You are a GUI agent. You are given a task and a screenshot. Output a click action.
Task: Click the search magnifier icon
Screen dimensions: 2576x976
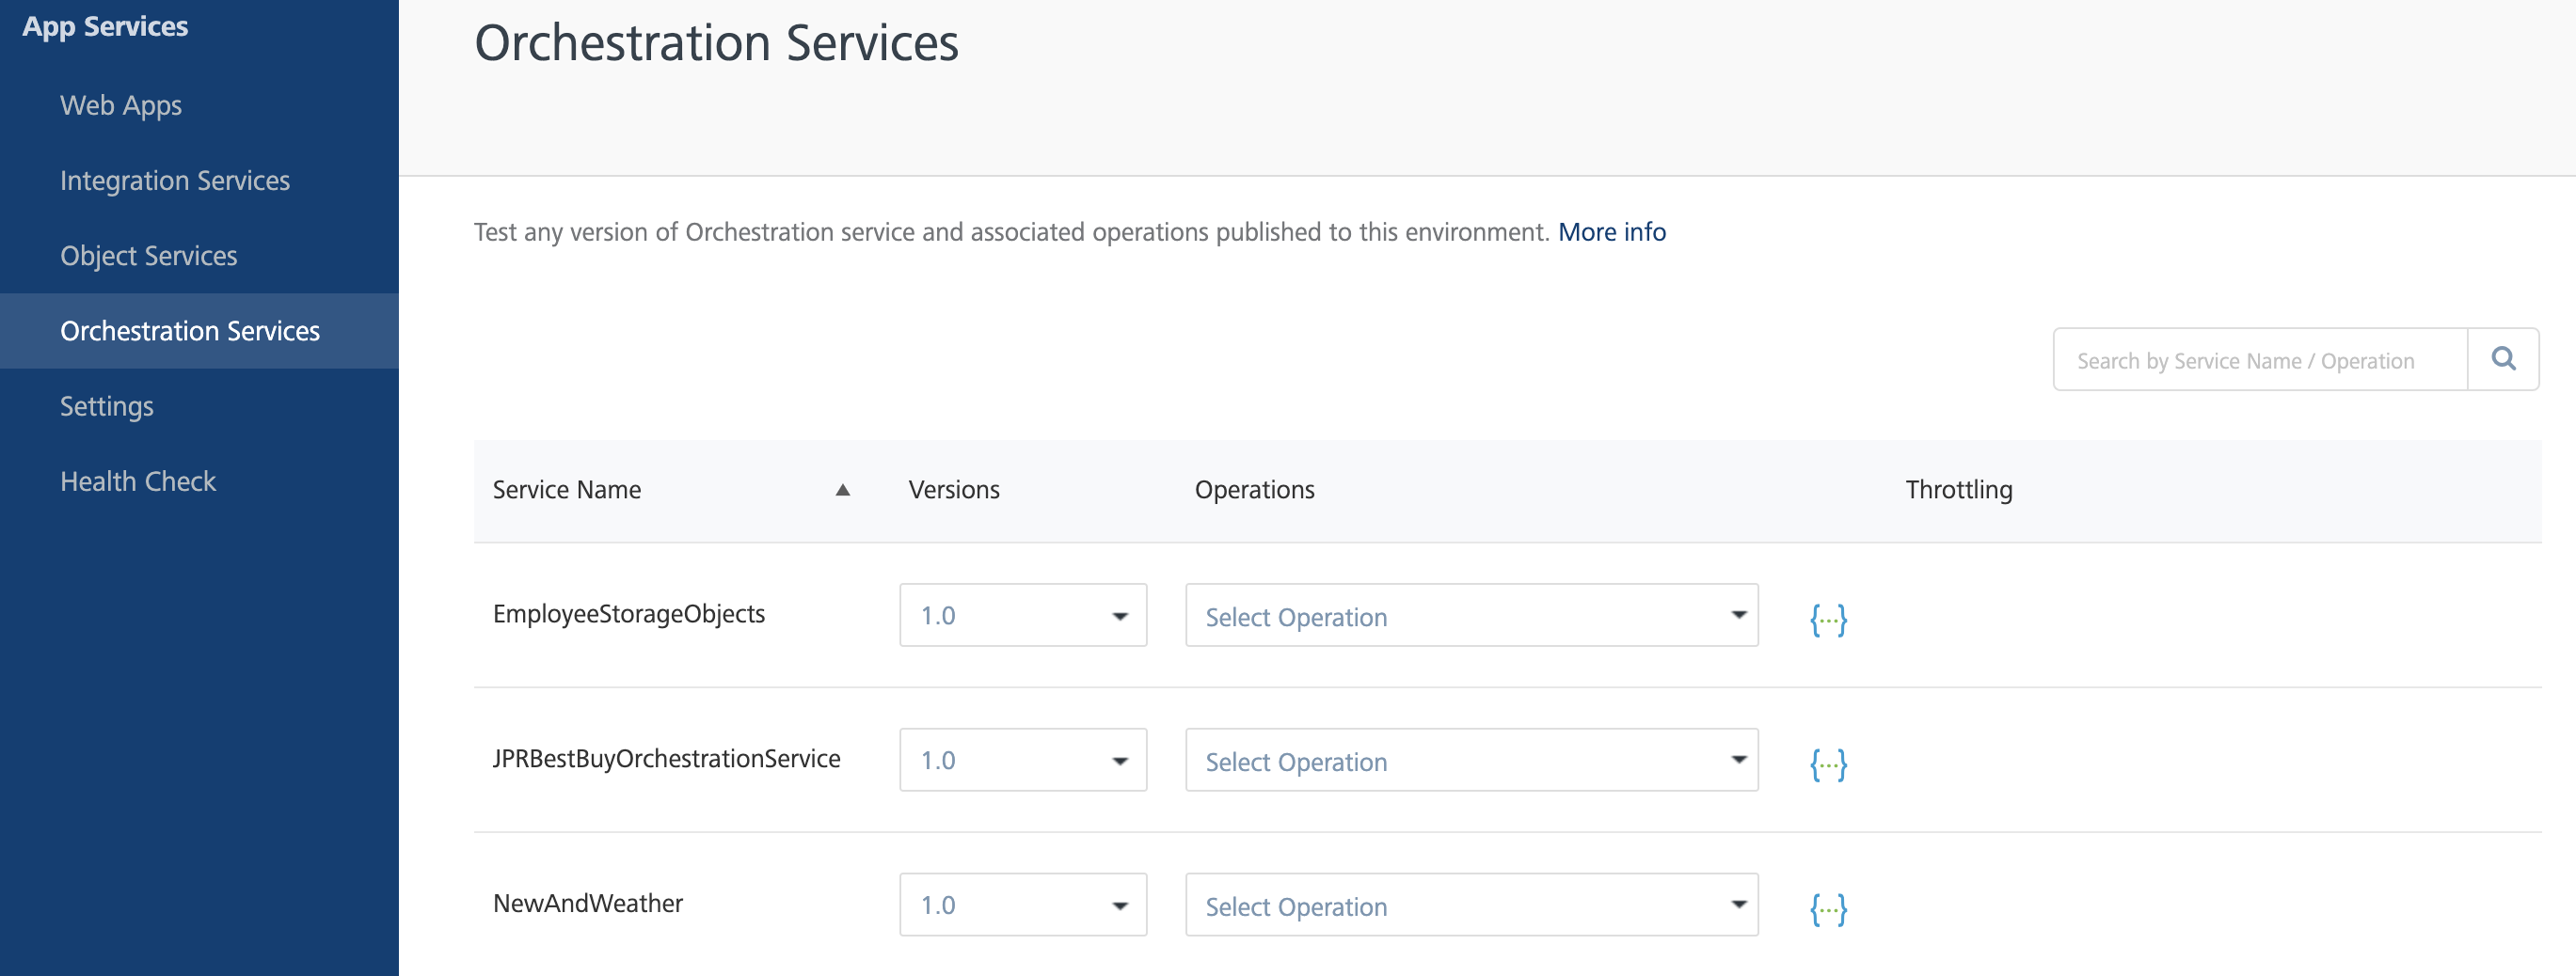point(2503,359)
